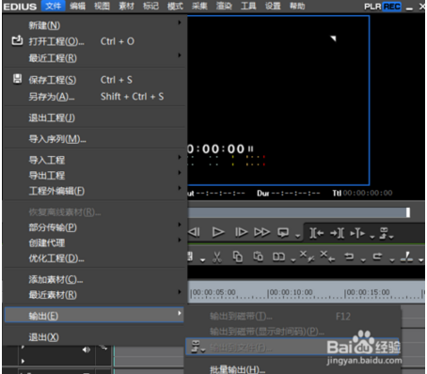This screenshot has width=427, height=374.
Task: Choose 优化工程(D)... menu entry
Action: pyautogui.click(x=94, y=258)
